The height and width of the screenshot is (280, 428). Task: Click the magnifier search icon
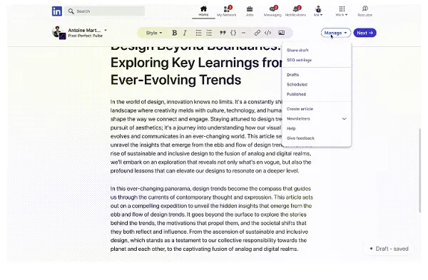tap(71, 11)
